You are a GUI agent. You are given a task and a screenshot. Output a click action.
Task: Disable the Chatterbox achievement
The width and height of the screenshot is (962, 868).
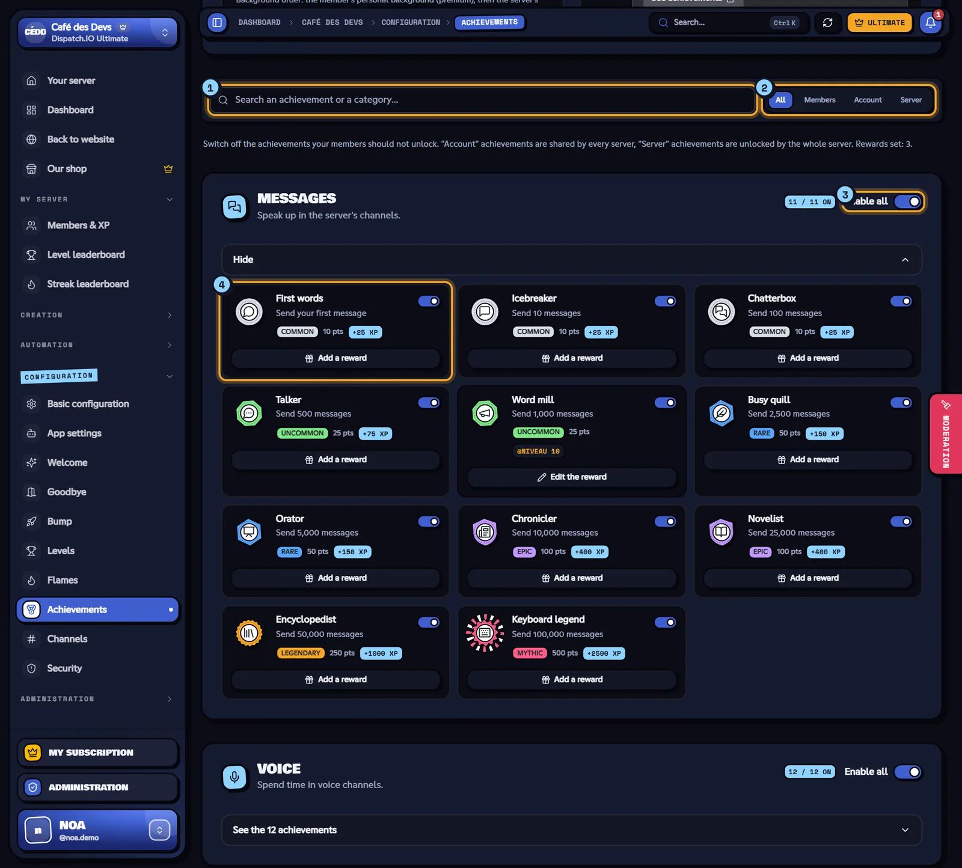[x=901, y=301]
